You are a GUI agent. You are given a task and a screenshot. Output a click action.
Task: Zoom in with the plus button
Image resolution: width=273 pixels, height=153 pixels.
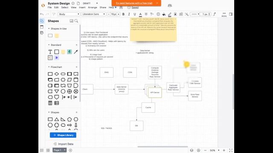224,150
